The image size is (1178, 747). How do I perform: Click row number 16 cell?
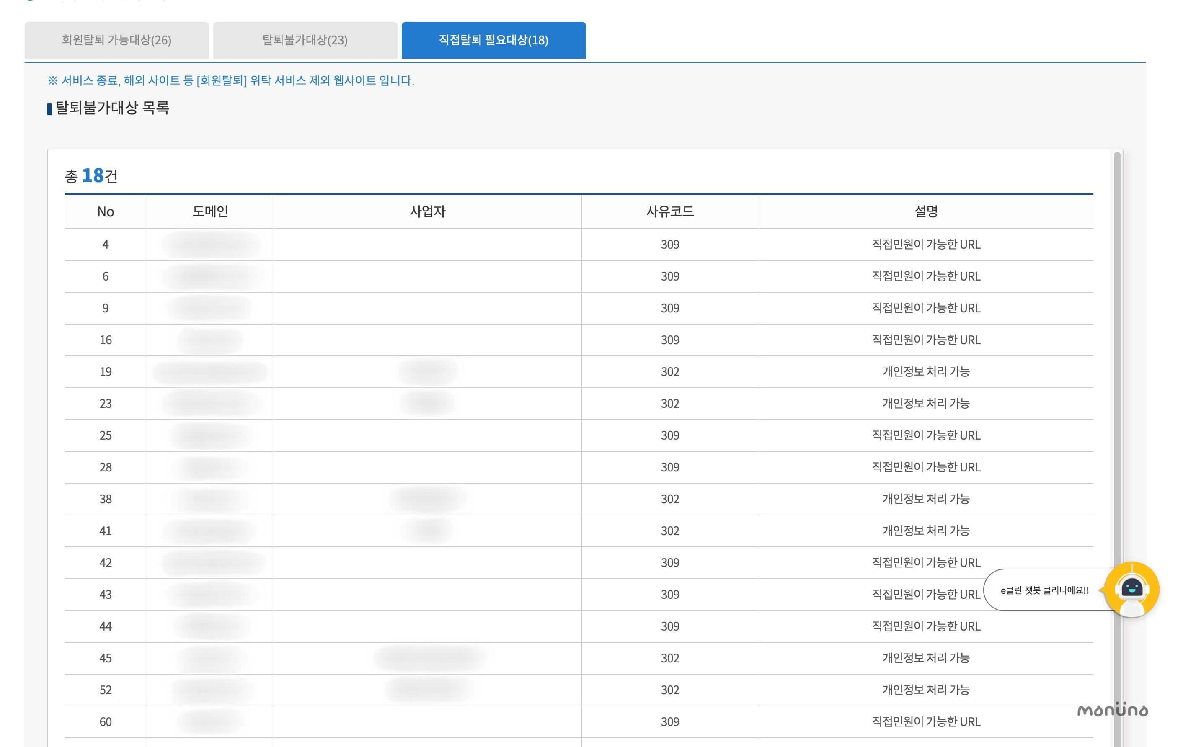pyautogui.click(x=106, y=340)
